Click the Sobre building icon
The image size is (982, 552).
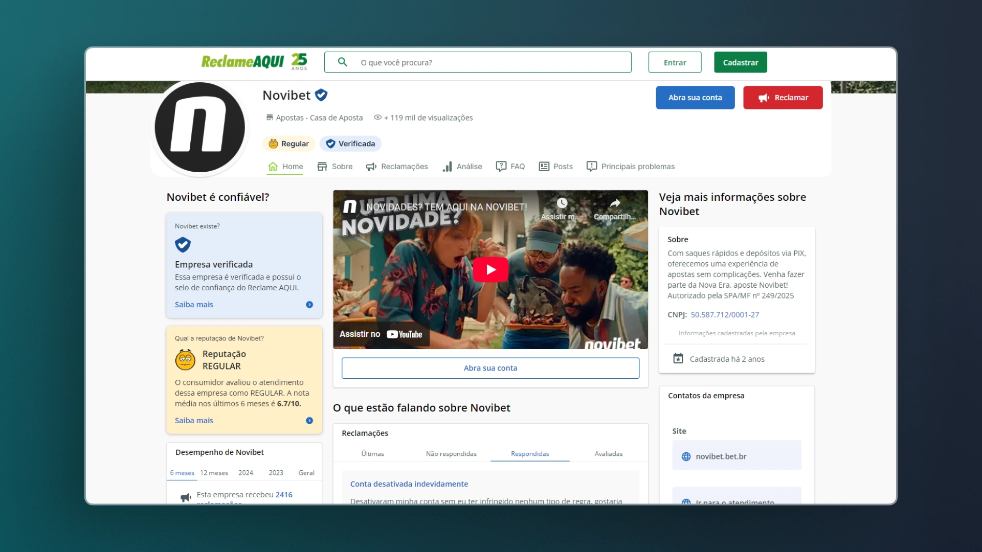point(322,166)
